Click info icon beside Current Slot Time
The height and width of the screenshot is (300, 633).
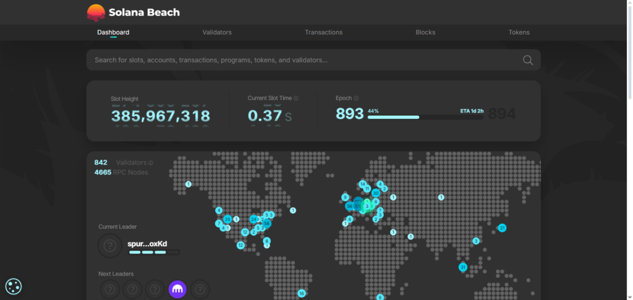296,98
